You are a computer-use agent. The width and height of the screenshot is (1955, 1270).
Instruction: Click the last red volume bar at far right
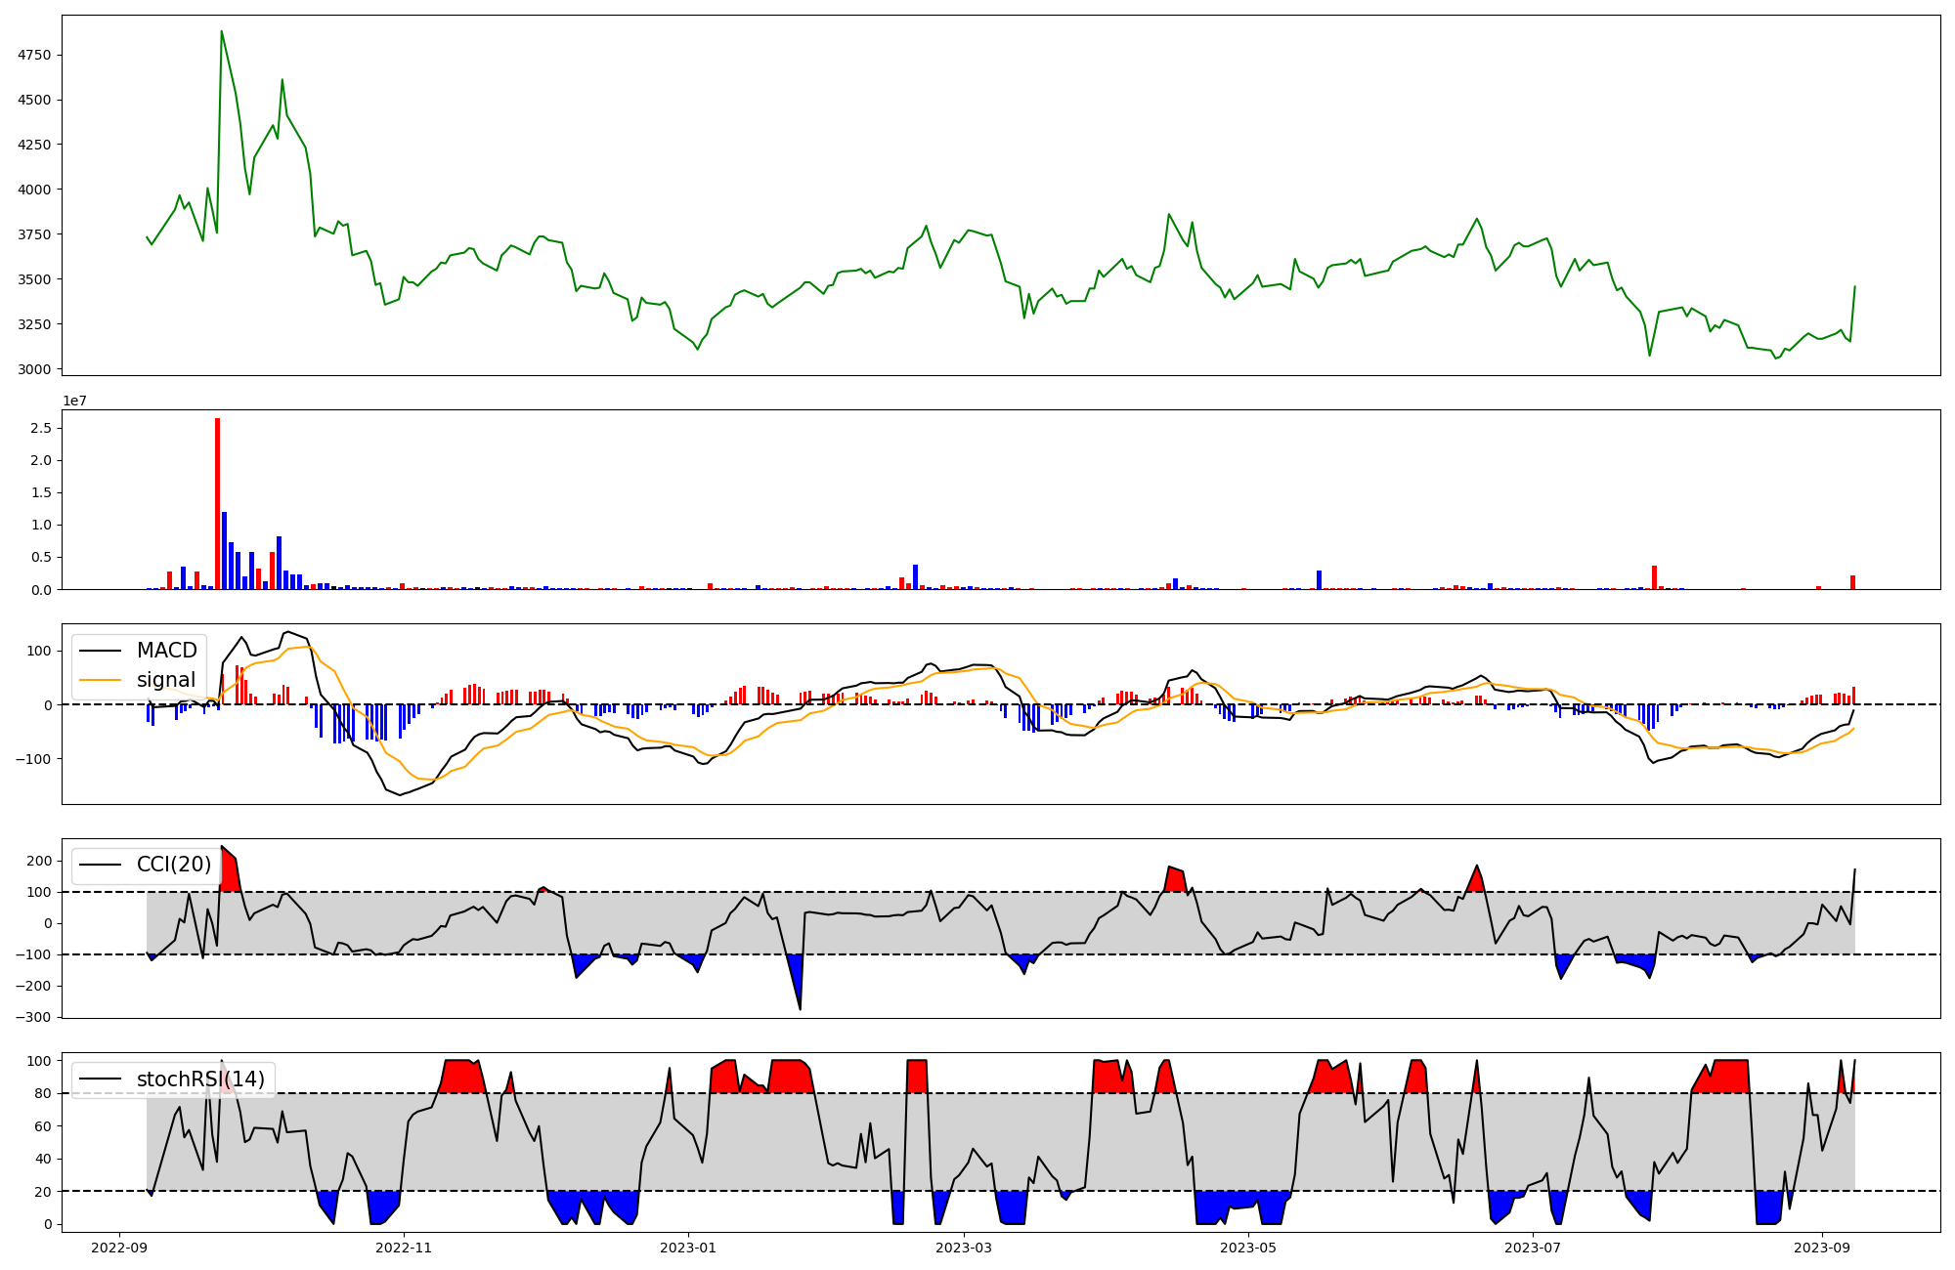(1852, 582)
